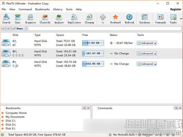
Task: Open the Search tool
Action: (x=6, y=19)
